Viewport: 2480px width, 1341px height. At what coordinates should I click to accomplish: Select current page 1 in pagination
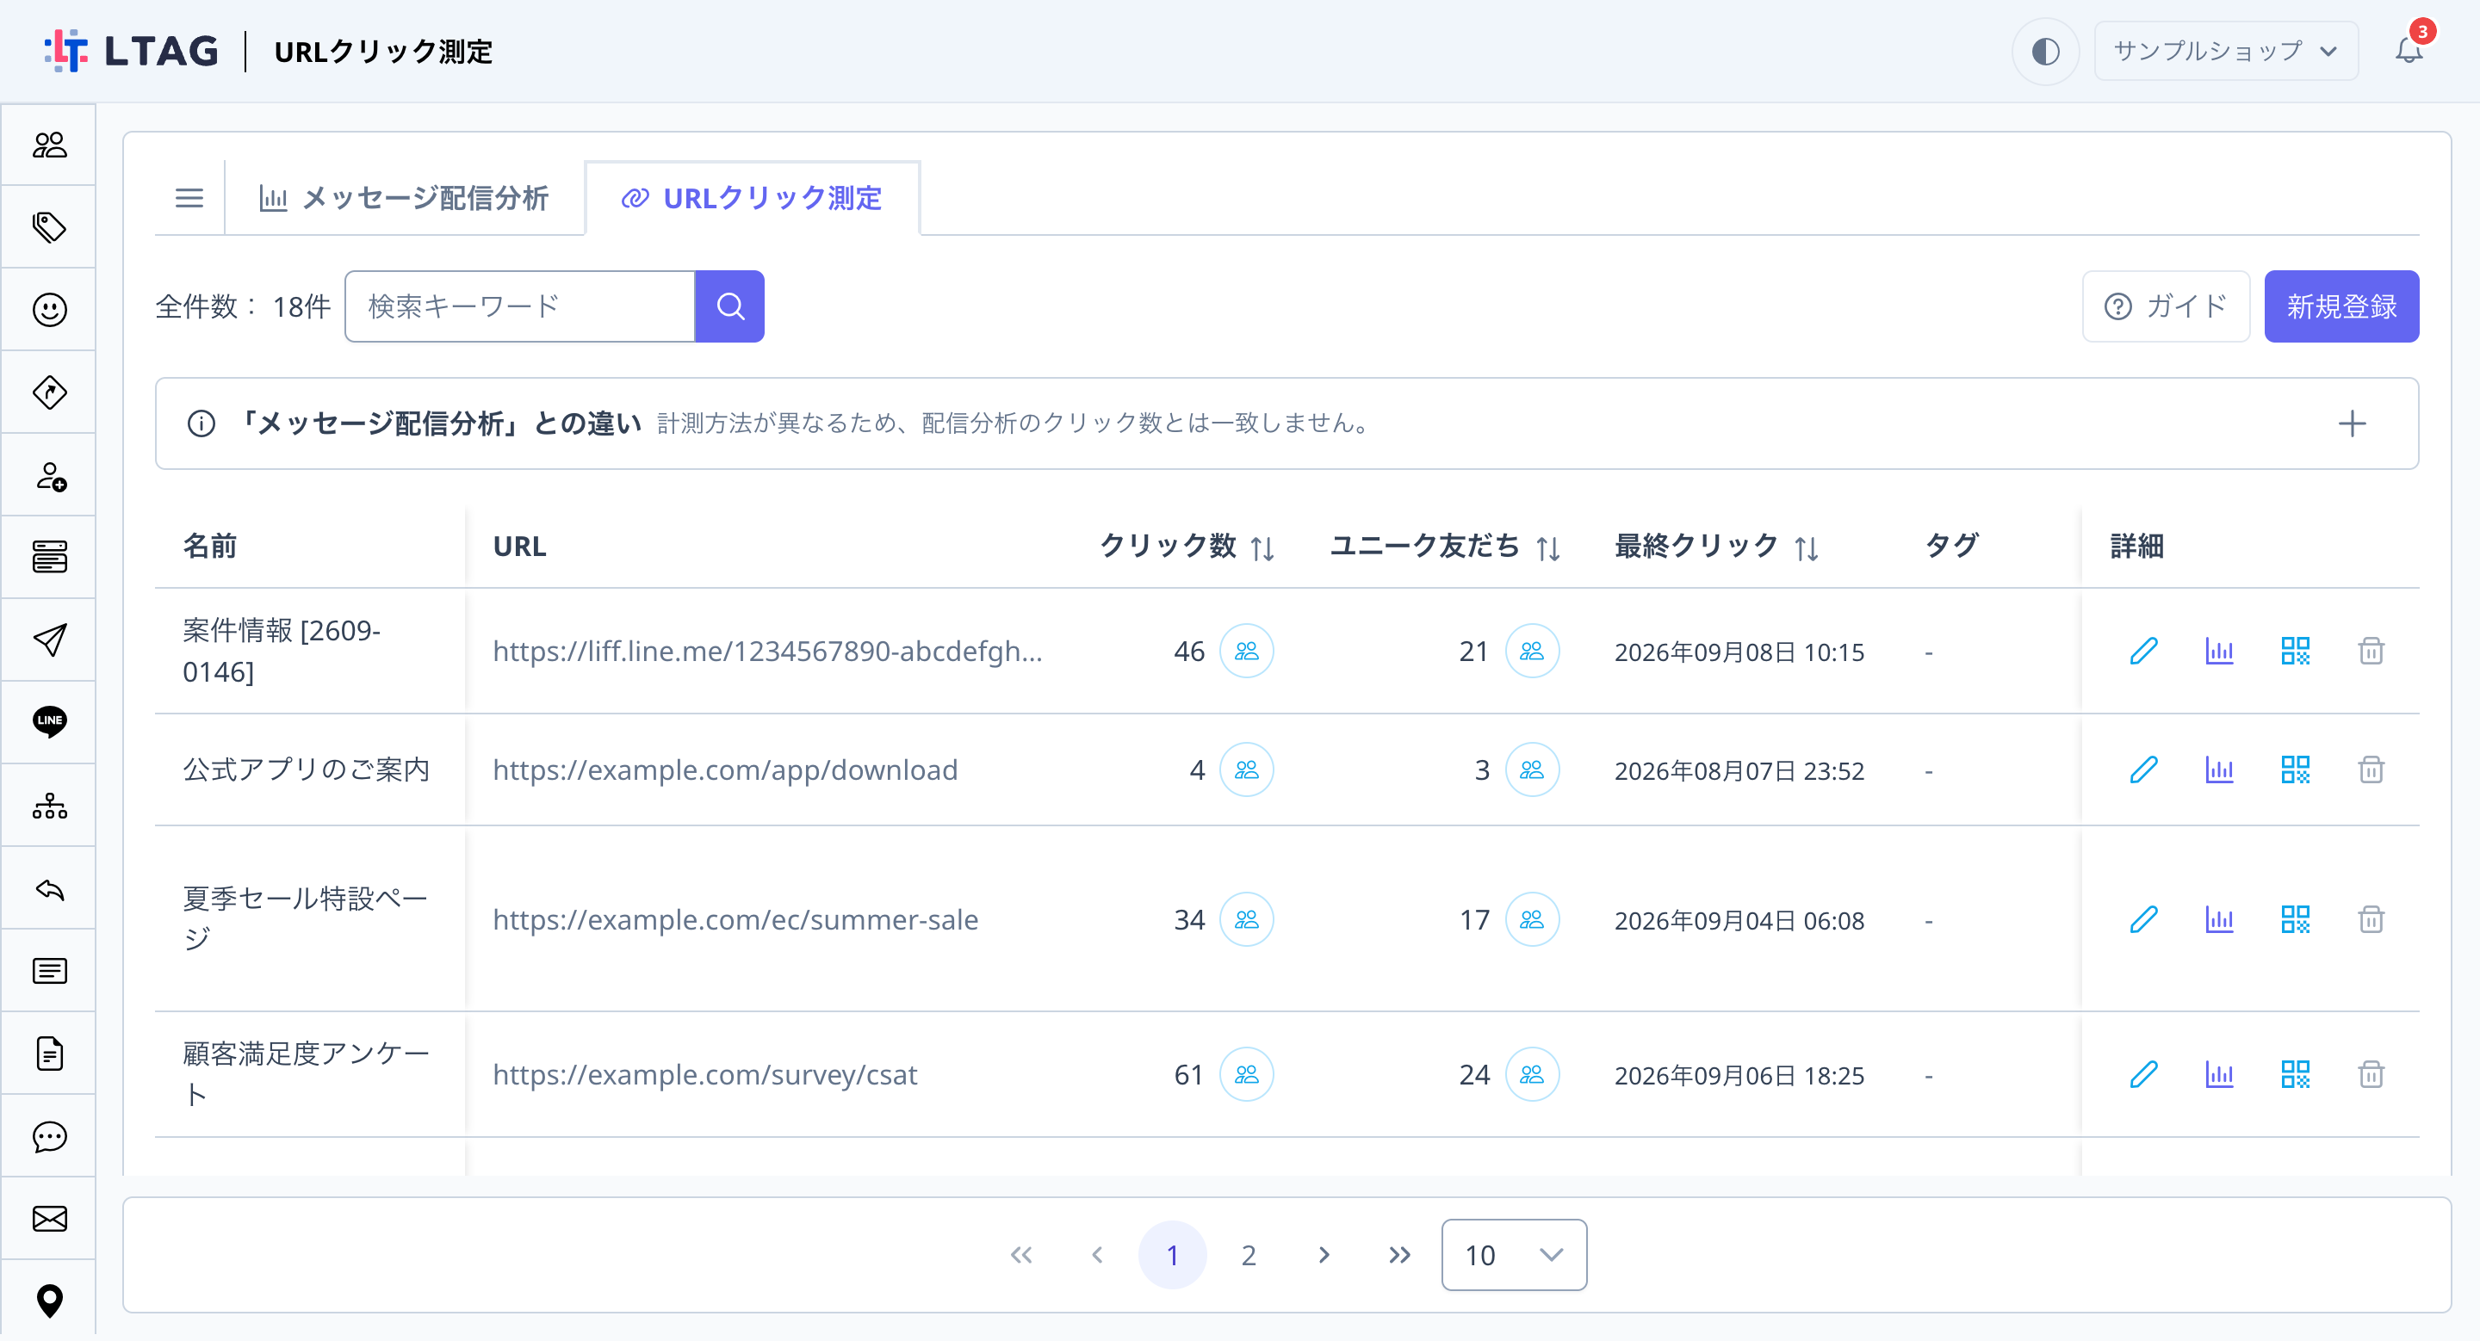pos(1172,1254)
